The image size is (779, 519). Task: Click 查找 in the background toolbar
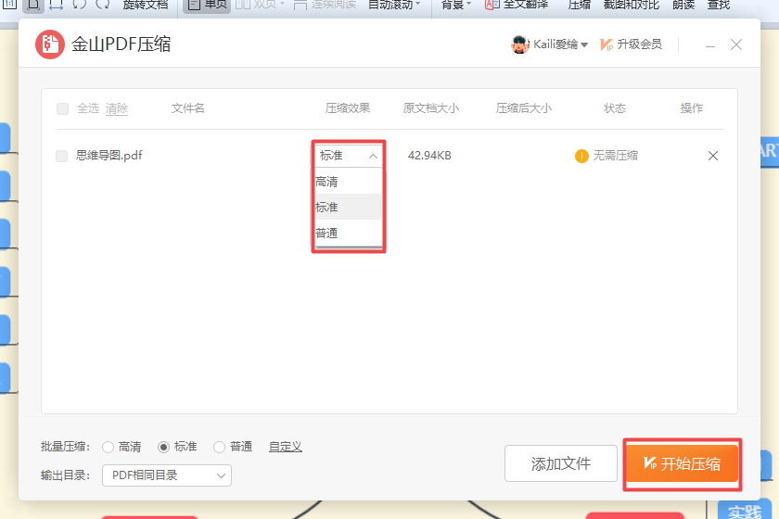[719, 5]
